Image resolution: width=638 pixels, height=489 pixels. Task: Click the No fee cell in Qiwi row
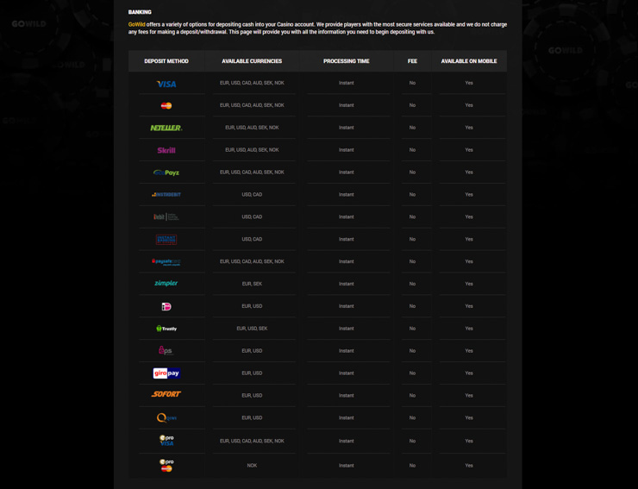click(413, 417)
